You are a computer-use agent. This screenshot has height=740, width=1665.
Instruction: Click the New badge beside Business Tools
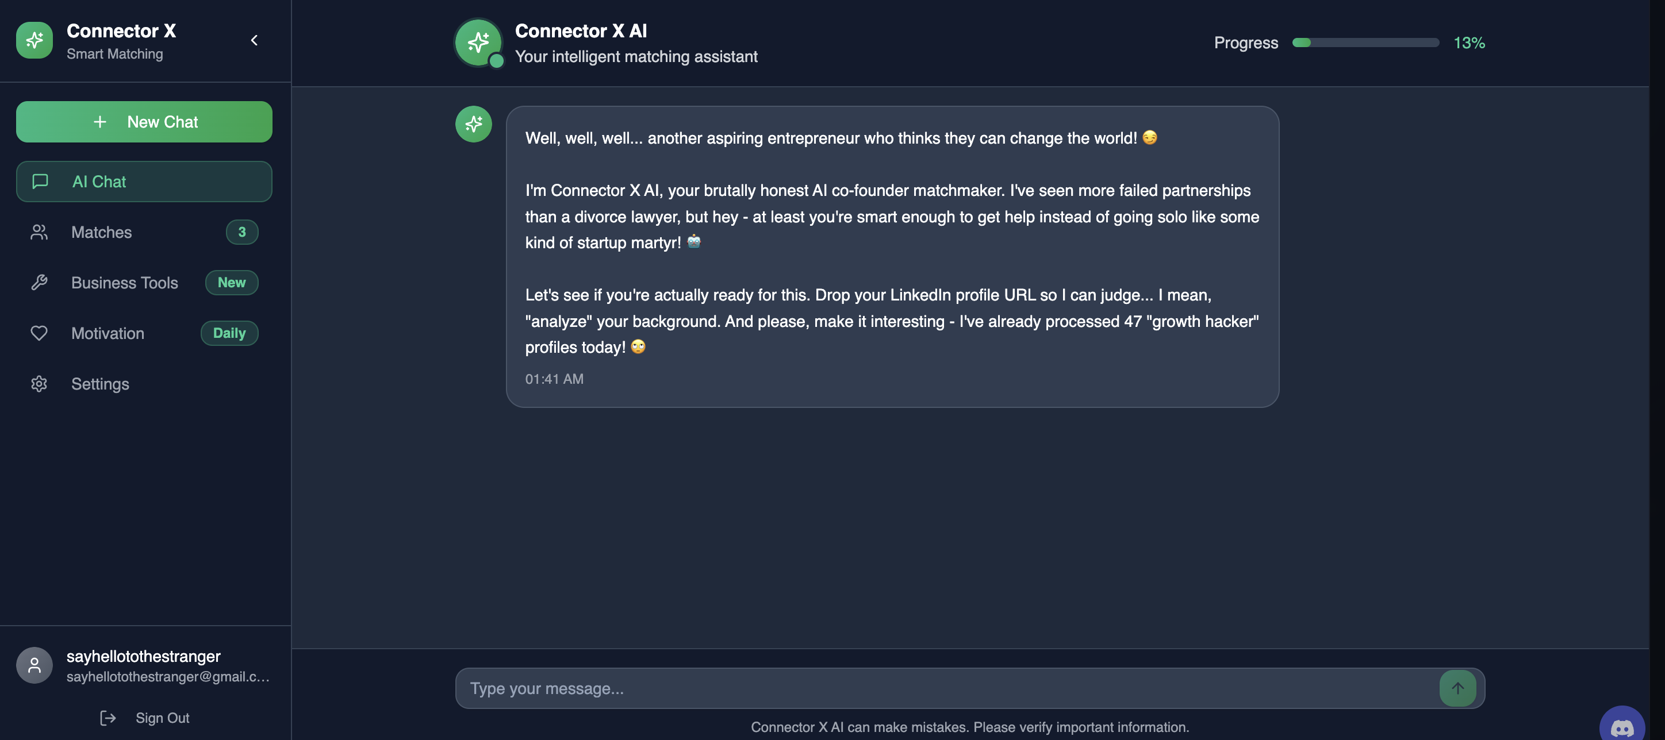pos(231,283)
